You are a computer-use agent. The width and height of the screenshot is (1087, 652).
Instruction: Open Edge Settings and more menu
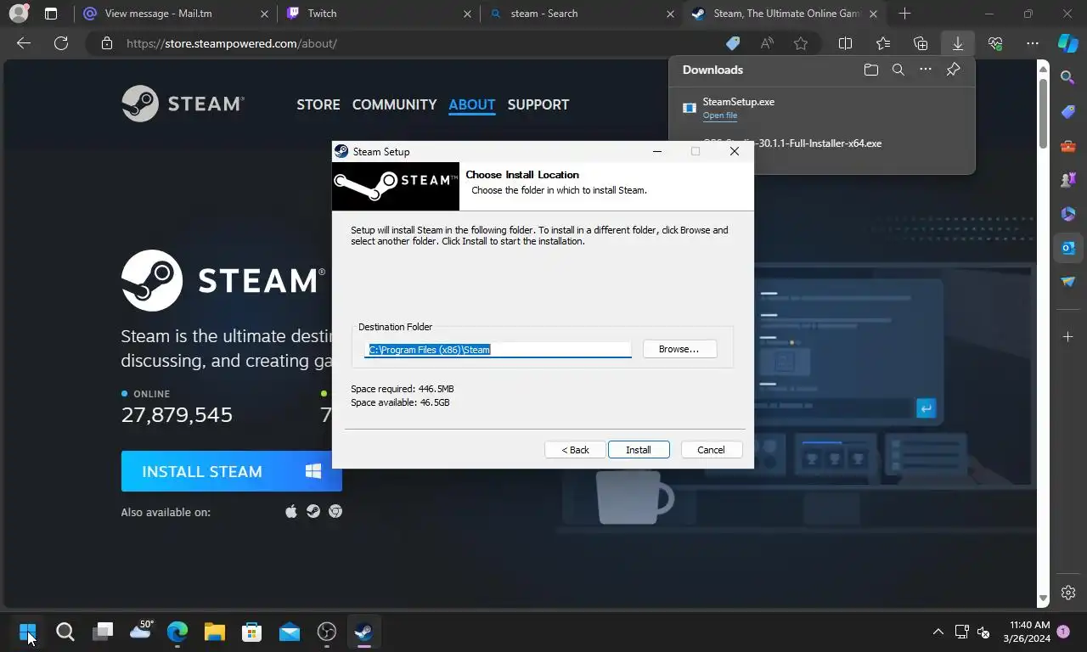click(1033, 43)
